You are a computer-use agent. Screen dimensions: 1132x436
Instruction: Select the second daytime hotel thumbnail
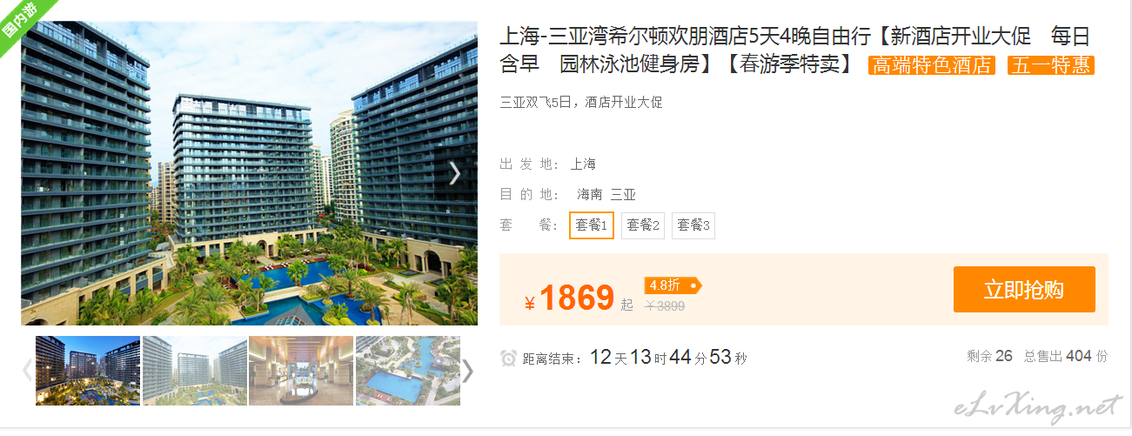click(195, 371)
